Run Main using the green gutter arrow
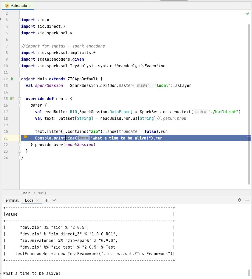 12,79
